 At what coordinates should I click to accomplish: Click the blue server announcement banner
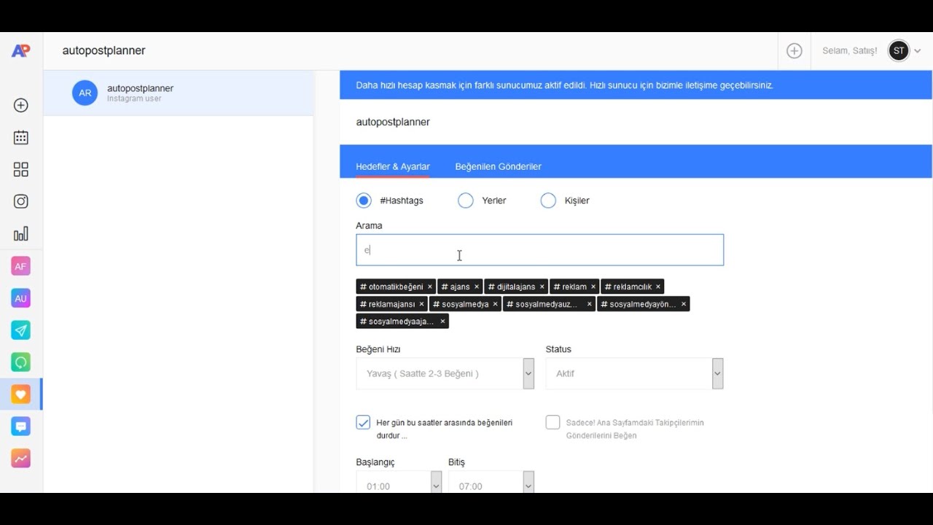point(636,85)
